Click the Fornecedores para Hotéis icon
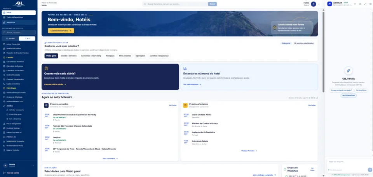 pyautogui.click(x=4, y=93)
